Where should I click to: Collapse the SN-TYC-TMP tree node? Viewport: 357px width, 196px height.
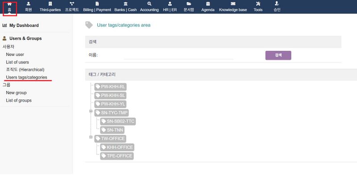(x=91, y=112)
